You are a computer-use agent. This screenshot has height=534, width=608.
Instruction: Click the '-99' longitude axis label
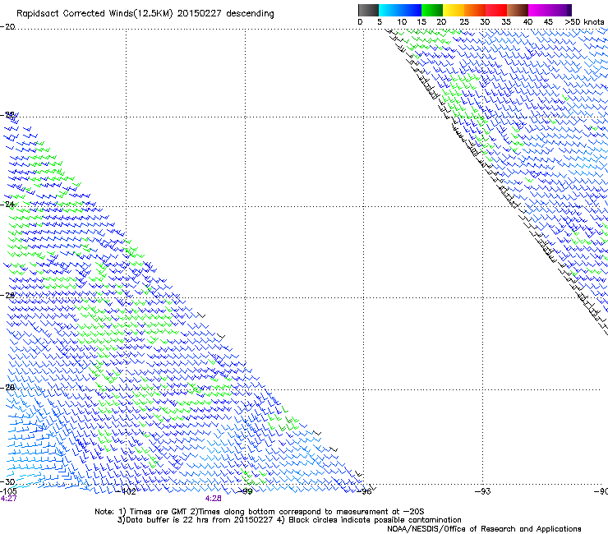(x=245, y=491)
